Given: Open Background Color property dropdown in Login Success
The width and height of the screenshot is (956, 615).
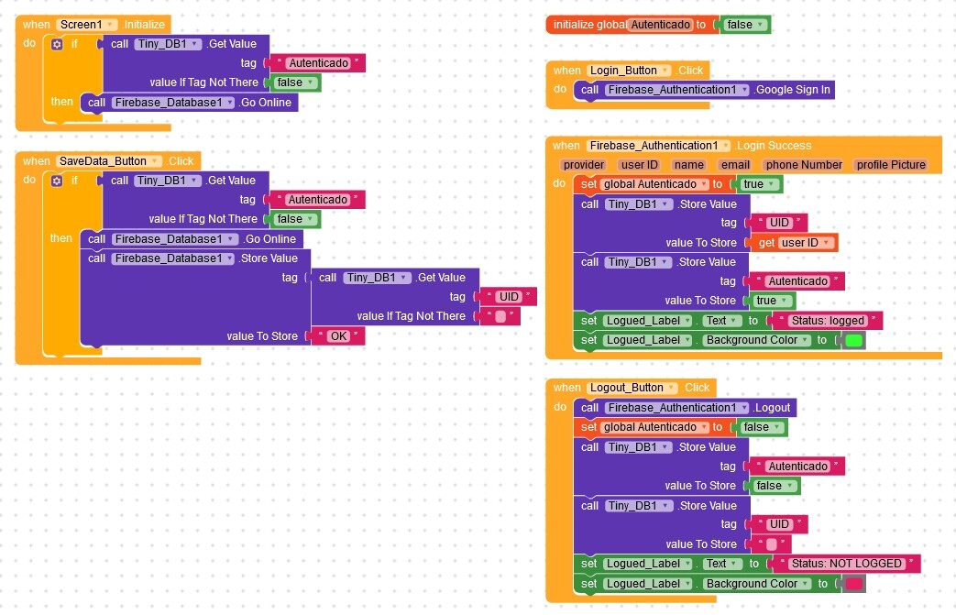Looking at the screenshot, I should coord(756,340).
